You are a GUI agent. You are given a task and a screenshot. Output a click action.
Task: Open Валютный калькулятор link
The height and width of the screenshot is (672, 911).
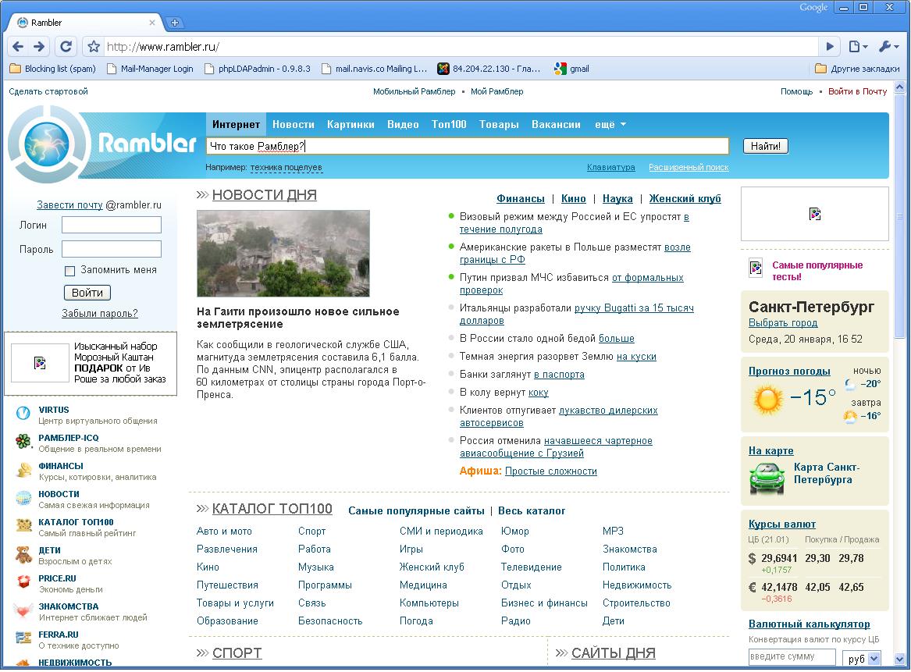pos(809,624)
